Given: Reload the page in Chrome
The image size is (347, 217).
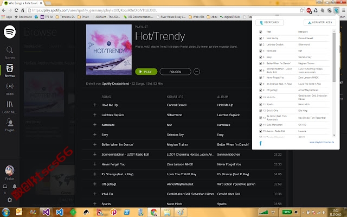Looking at the screenshot, I should 16,10.
